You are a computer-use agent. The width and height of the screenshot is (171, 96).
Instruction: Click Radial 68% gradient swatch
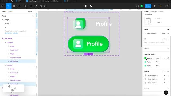(145, 66)
